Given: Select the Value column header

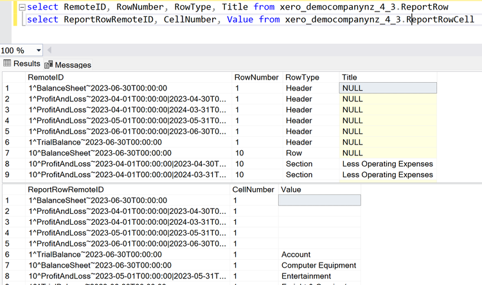Looking at the screenshot, I should [319, 189].
